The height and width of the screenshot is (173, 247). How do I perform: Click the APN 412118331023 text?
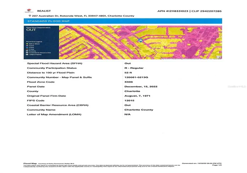(x=173, y=11)
